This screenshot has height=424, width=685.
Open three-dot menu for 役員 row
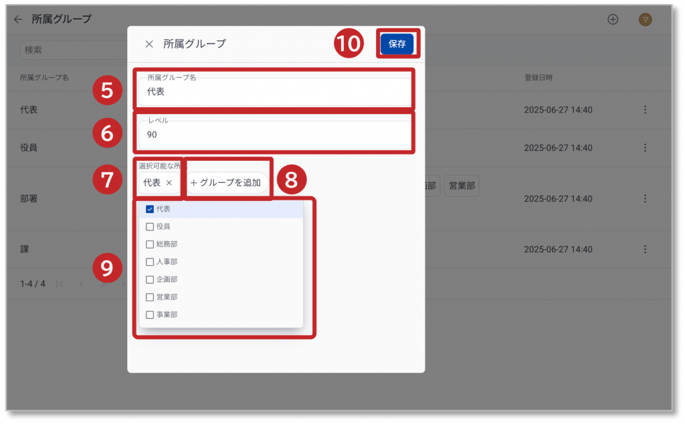645,147
